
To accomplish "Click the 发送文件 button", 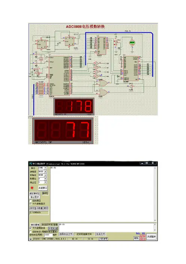I will click(x=100, y=234).
